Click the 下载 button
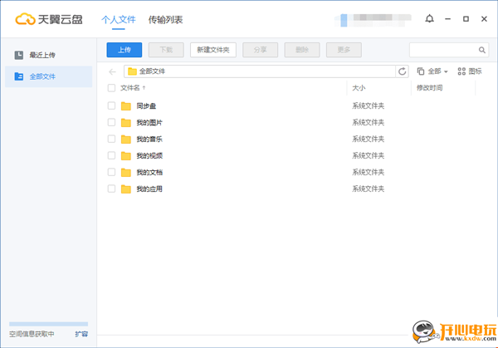 (166, 50)
